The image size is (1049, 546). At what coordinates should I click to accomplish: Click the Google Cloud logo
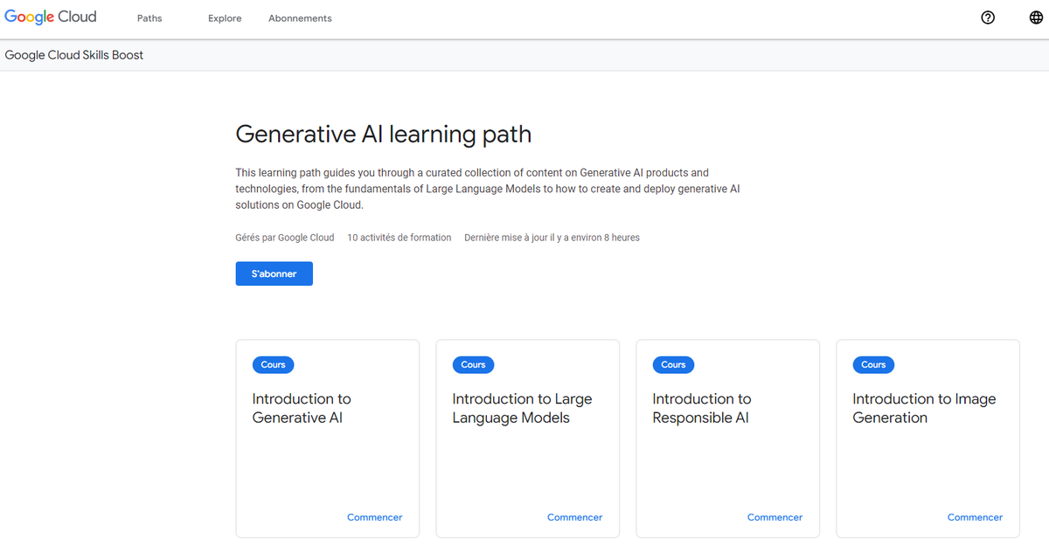[51, 17]
